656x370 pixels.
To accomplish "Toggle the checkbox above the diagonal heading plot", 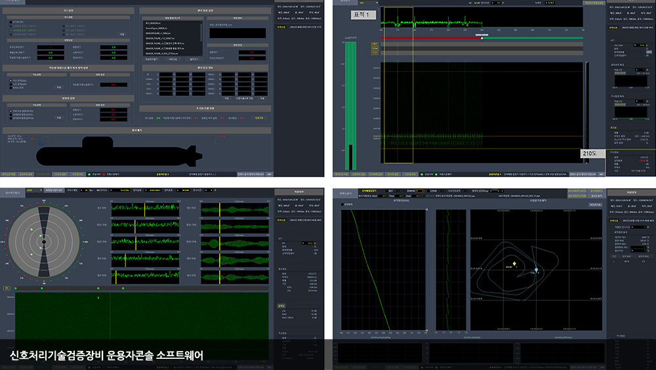I will click(x=343, y=205).
